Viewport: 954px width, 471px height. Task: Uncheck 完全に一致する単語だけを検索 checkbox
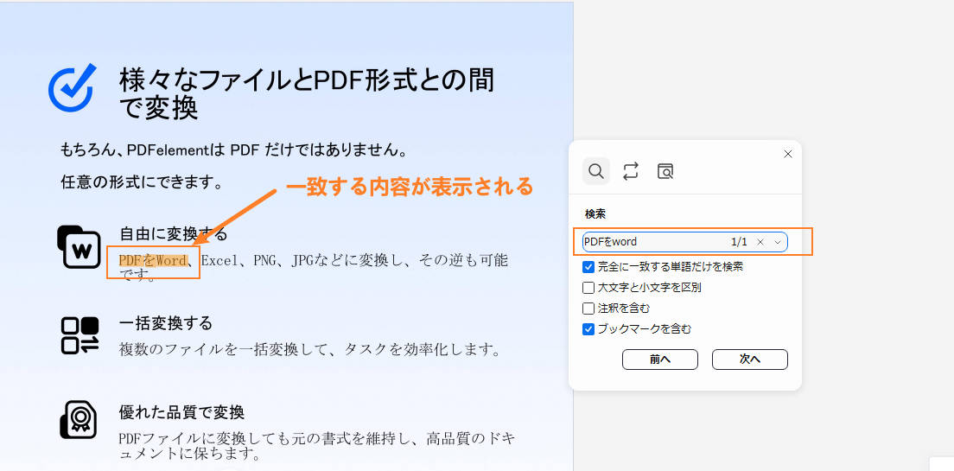pos(588,267)
